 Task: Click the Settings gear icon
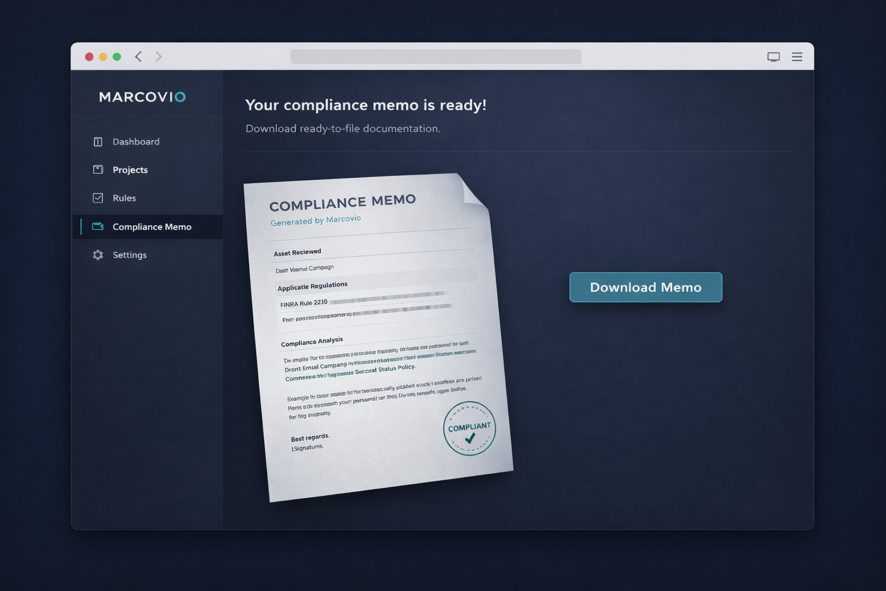tap(98, 255)
